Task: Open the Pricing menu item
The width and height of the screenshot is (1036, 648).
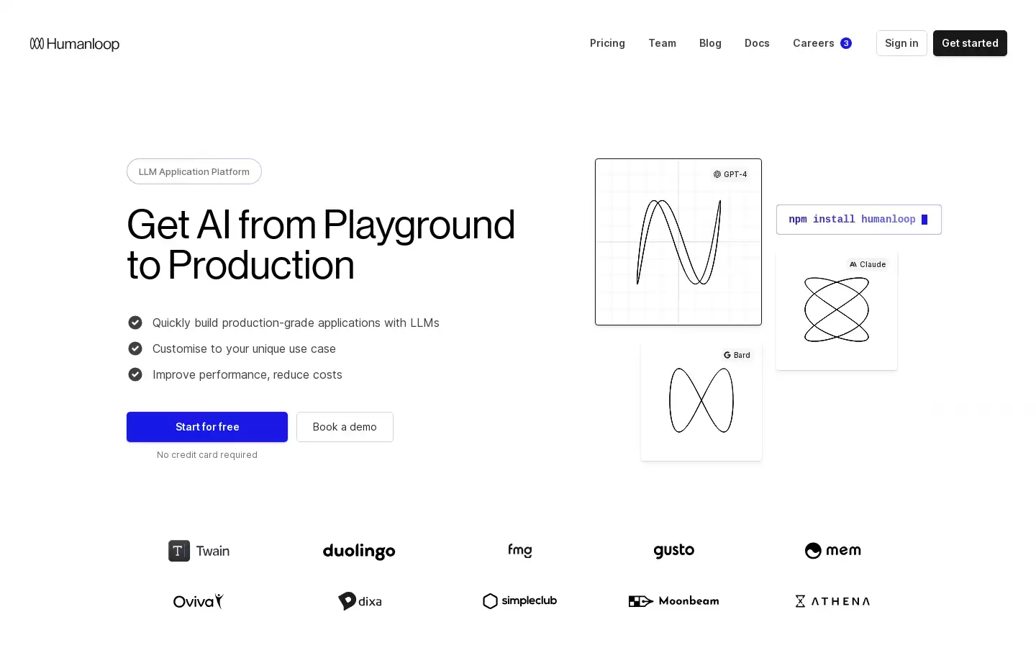Action: 607,43
